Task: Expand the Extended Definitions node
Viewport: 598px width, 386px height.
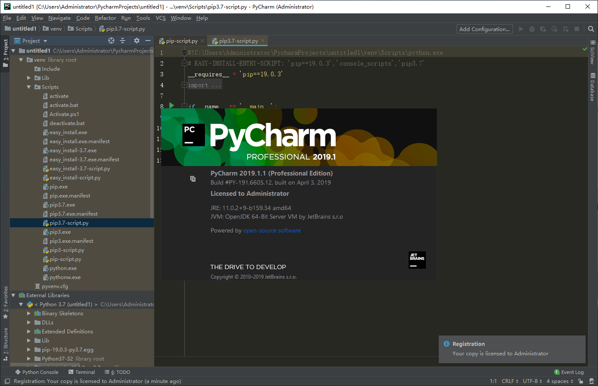Action: click(x=29, y=332)
